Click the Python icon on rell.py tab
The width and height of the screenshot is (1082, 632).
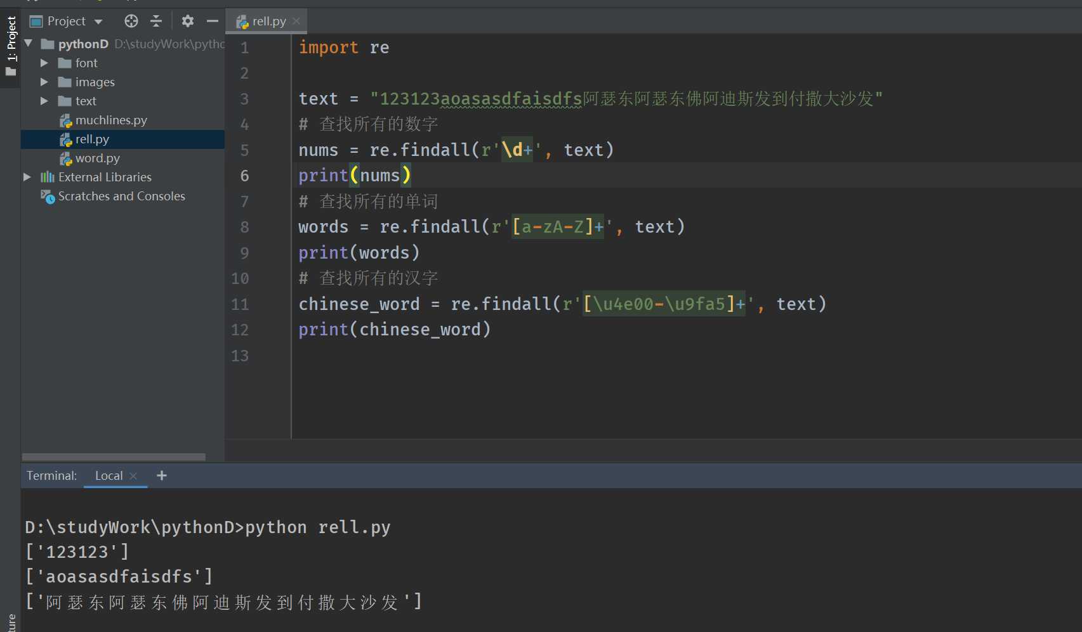coord(242,22)
